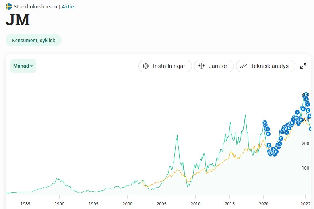The height and width of the screenshot is (209, 314).
Task: Click the 2005 label on time axis
Action: [x=161, y=203]
